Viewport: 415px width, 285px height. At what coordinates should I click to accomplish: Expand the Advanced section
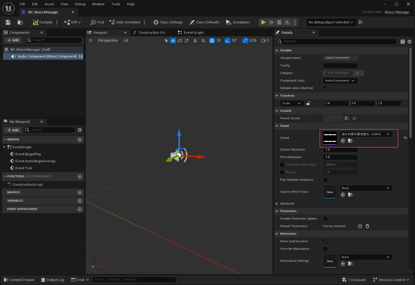pos(277,204)
